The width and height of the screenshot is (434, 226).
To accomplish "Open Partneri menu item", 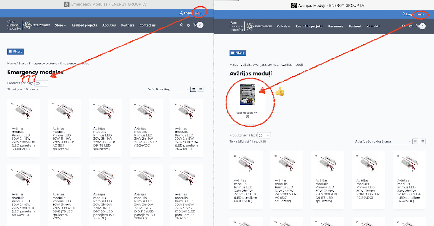I will point(355,26).
